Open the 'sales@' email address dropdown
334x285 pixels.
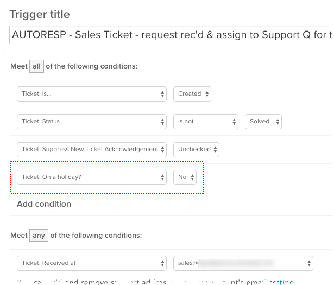pos(243,263)
